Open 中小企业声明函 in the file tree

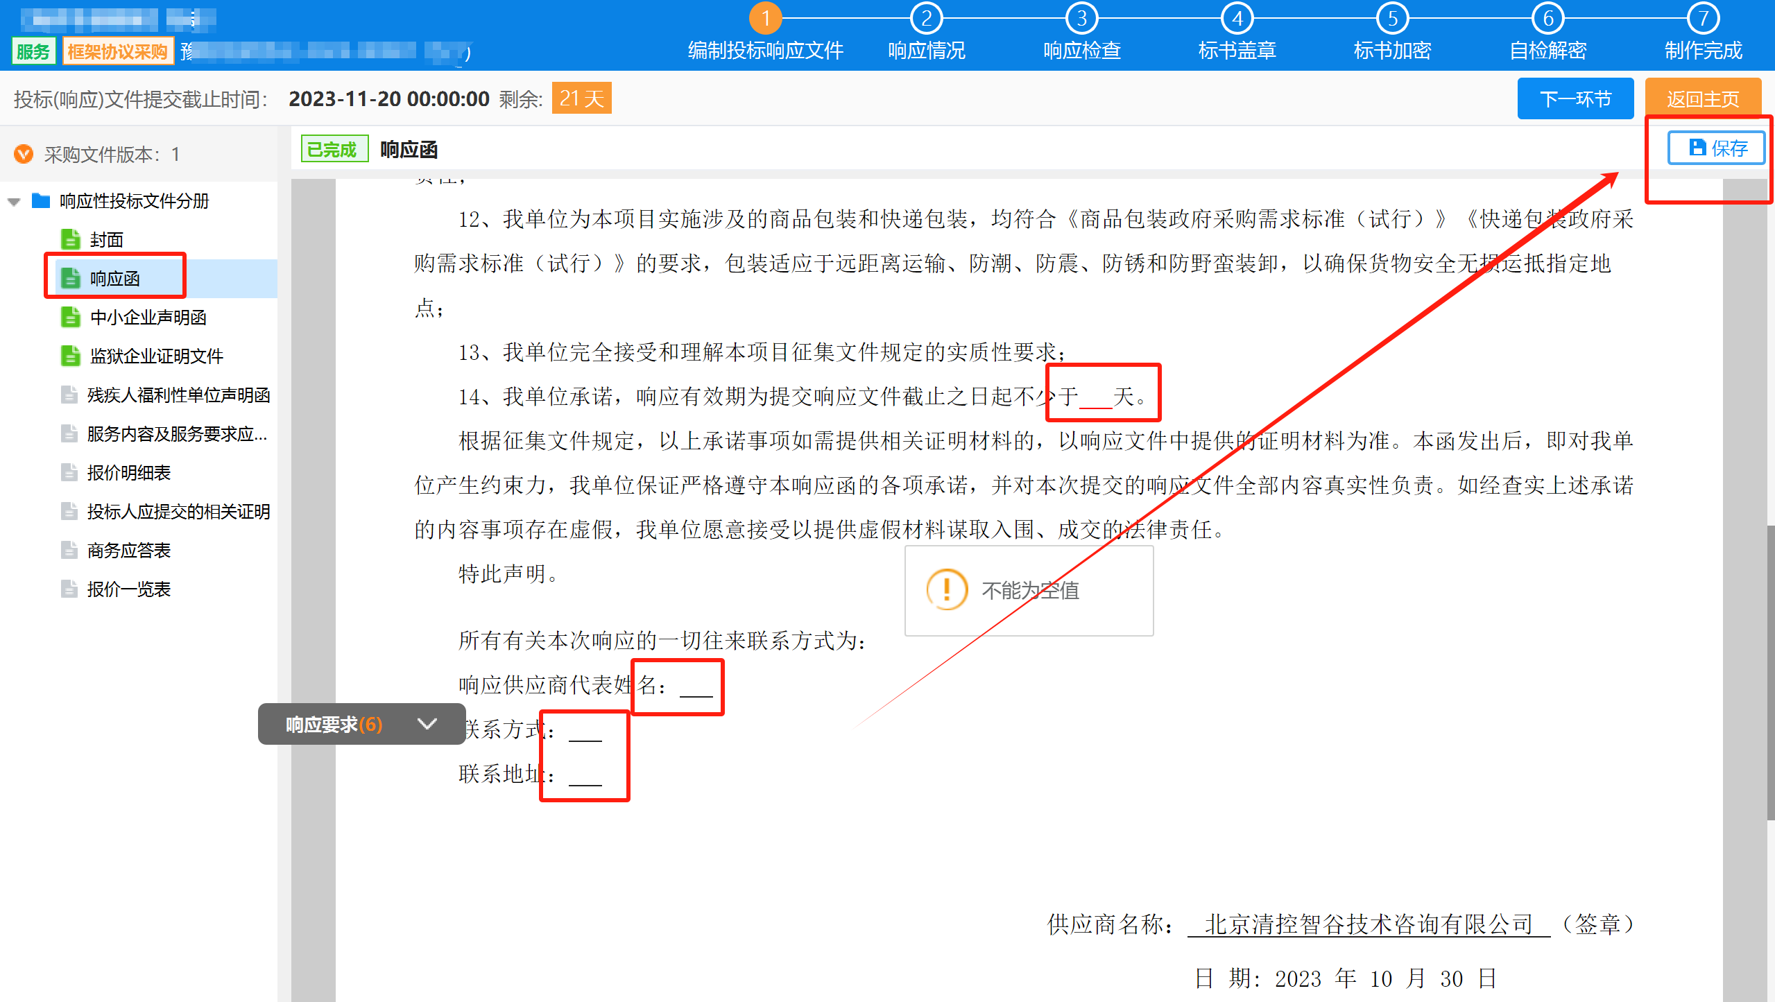148,318
